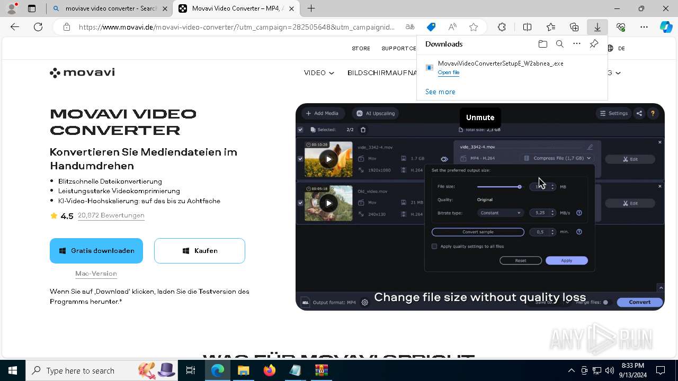Open 20,872 Bewertungen reviews link
This screenshot has width=678, height=381.
pos(111,215)
